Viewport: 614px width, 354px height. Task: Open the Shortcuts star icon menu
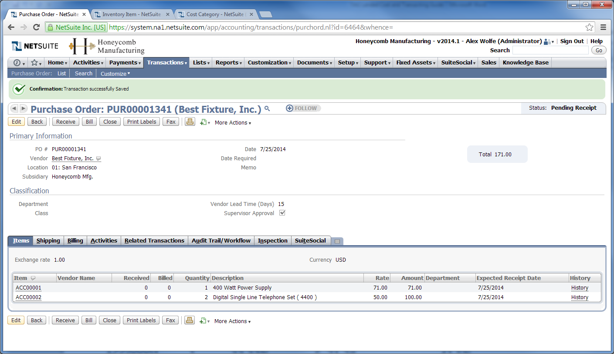36,63
